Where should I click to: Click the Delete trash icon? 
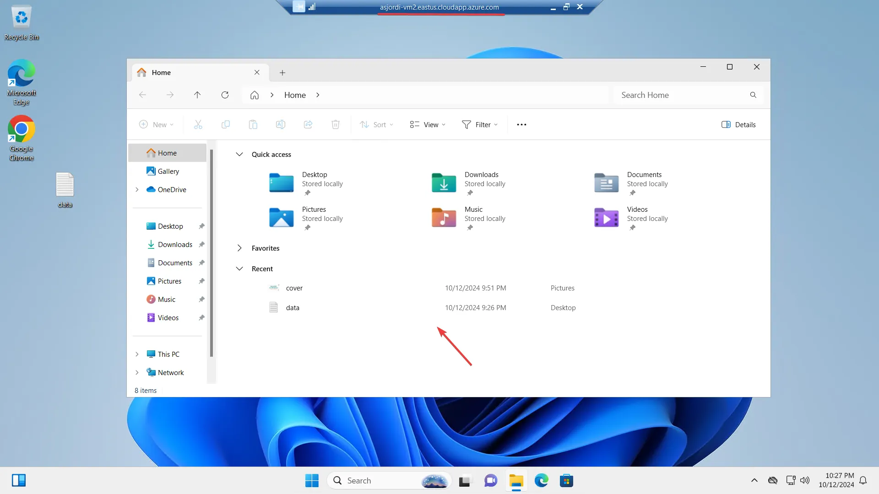click(x=335, y=124)
